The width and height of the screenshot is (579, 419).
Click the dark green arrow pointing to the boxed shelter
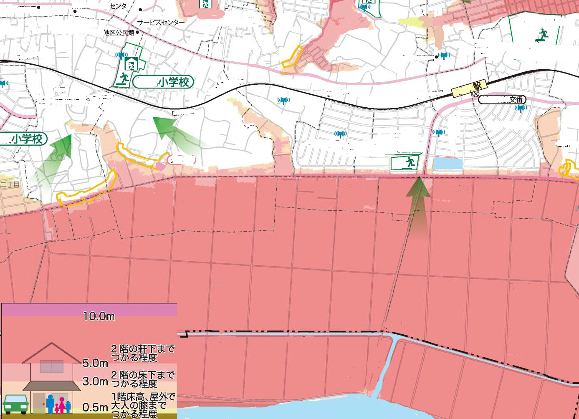tap(419, 207)
